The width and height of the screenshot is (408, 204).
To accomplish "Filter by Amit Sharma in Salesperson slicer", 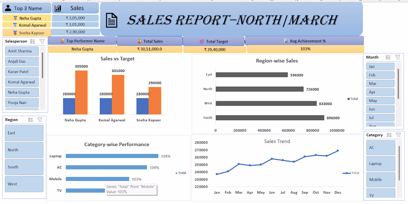I will coord(22,51).
